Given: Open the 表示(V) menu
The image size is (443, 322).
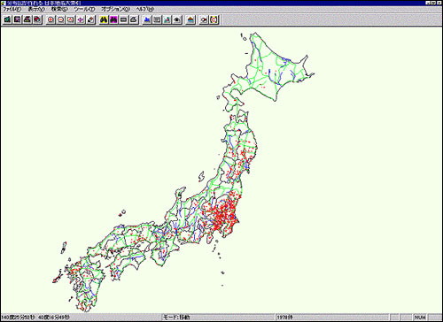Looking at the screenshot, I should pos(36,9).
